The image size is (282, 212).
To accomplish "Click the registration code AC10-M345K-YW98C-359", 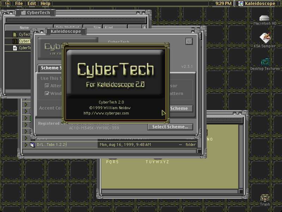I will [94, 128].
